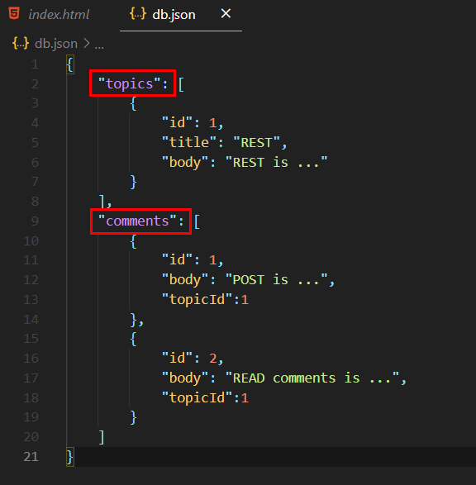Click the "topics" key on line 2
Screen dimensions: 476x485
(x=129, y=83)
